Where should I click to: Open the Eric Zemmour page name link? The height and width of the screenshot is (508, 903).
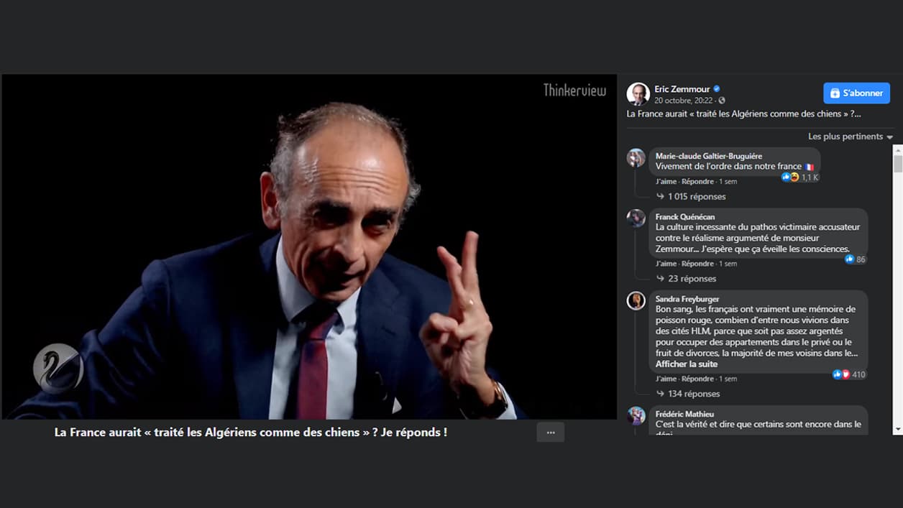[x=682, y=89]
